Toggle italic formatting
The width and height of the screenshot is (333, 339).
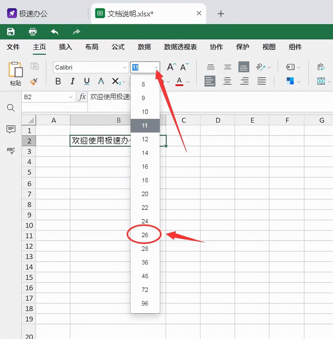click(x=72, y=81)
